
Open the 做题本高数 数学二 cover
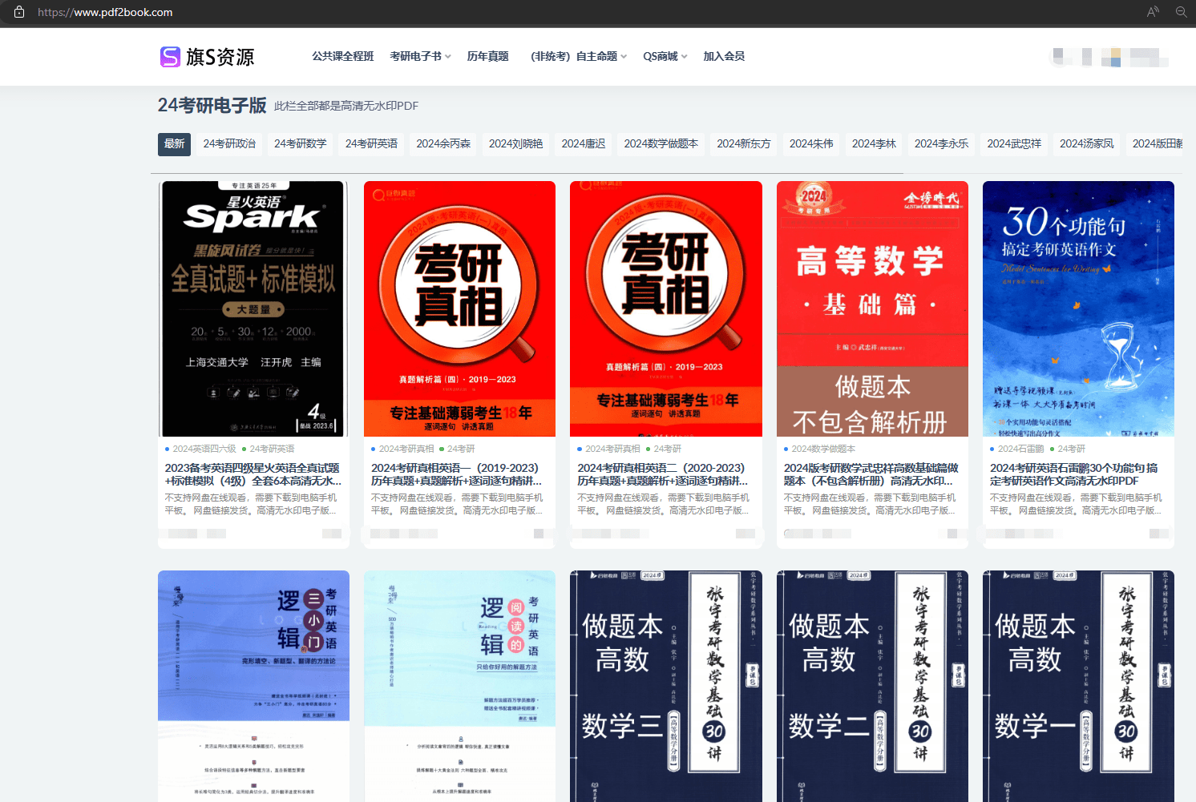[x=872, y=686]
